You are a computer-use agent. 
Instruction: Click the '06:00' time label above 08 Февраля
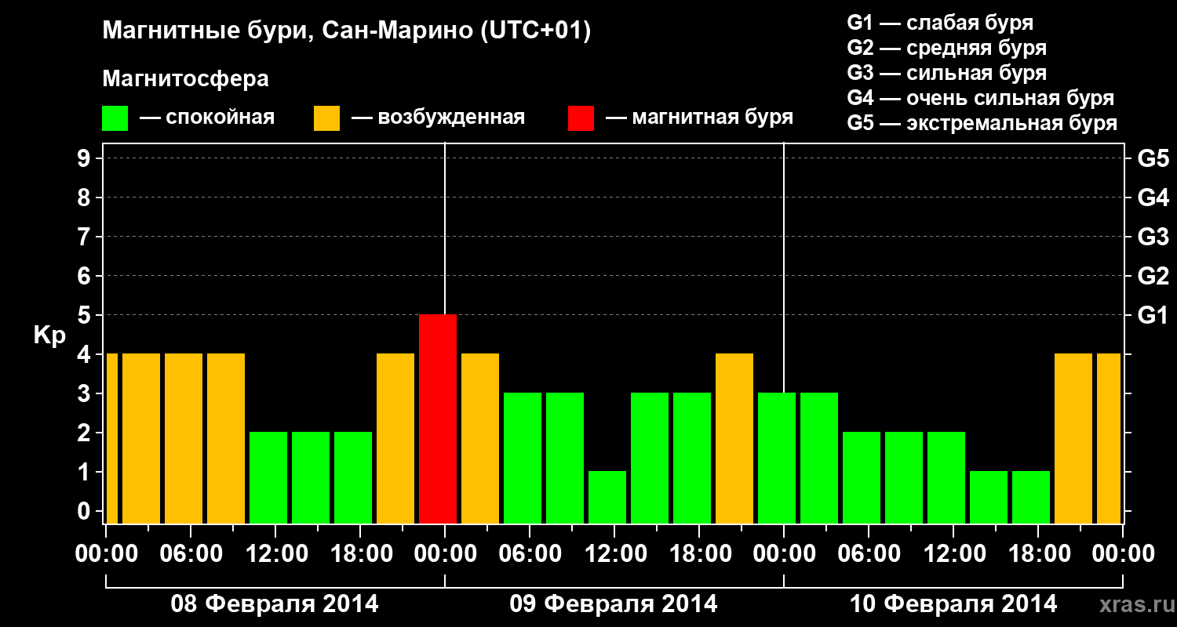tap(191, 553)
